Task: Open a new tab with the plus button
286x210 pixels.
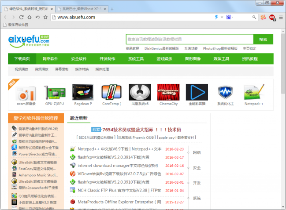Action: coord(112,9)
